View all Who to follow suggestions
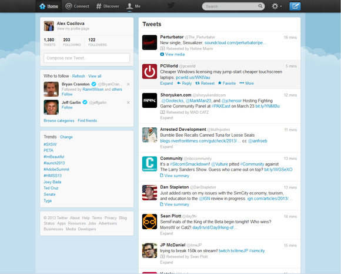 [95, 76]
